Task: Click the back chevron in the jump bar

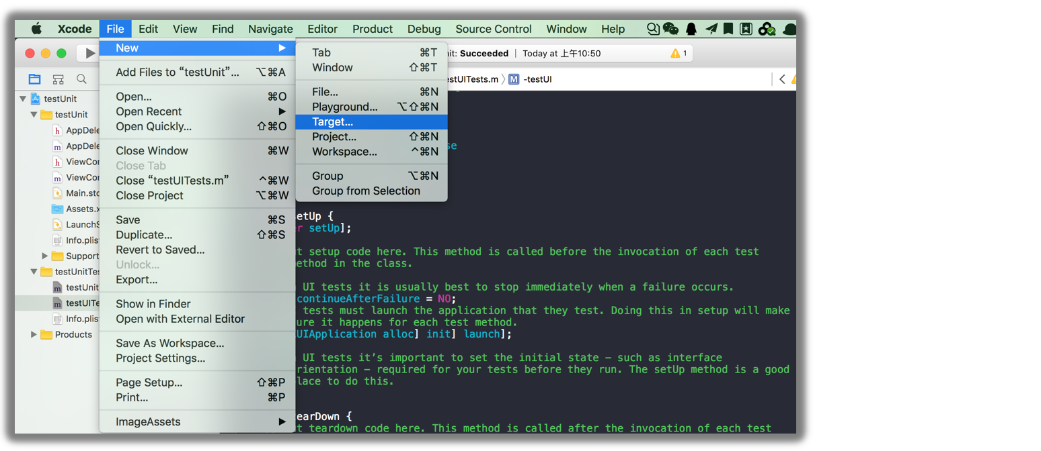Action: tap(782, 79)
